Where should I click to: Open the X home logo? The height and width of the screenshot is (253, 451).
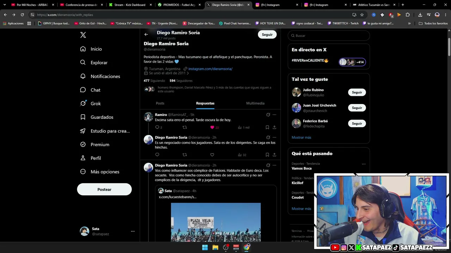click(x=83, y=35)
